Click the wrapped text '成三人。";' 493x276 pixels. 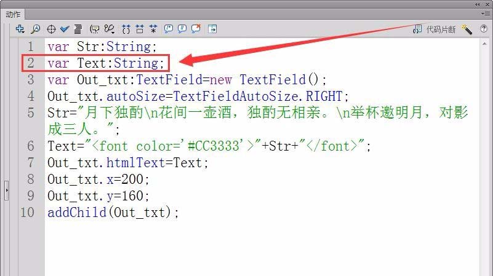coord(84,129)
